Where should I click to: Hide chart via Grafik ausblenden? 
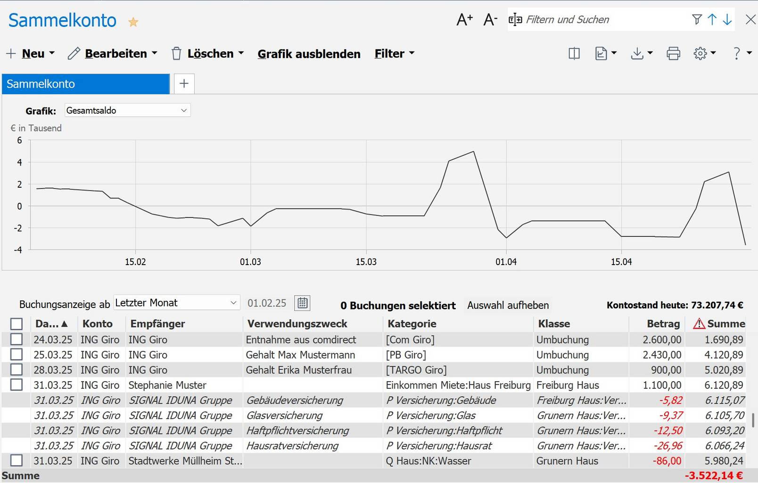click(309, 54)
